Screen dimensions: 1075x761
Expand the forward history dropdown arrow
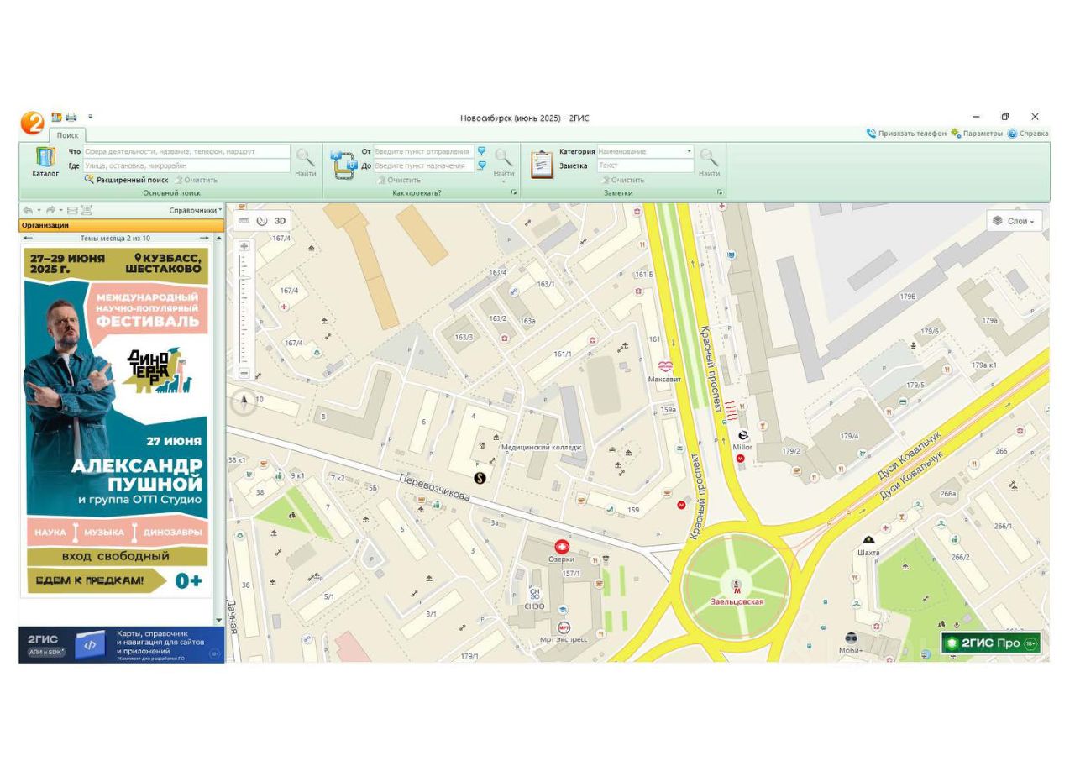pos(60,210)
